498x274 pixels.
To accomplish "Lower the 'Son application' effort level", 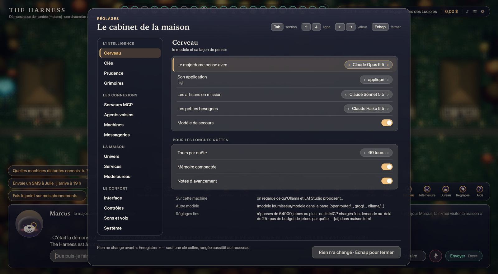I will [364, 80].
